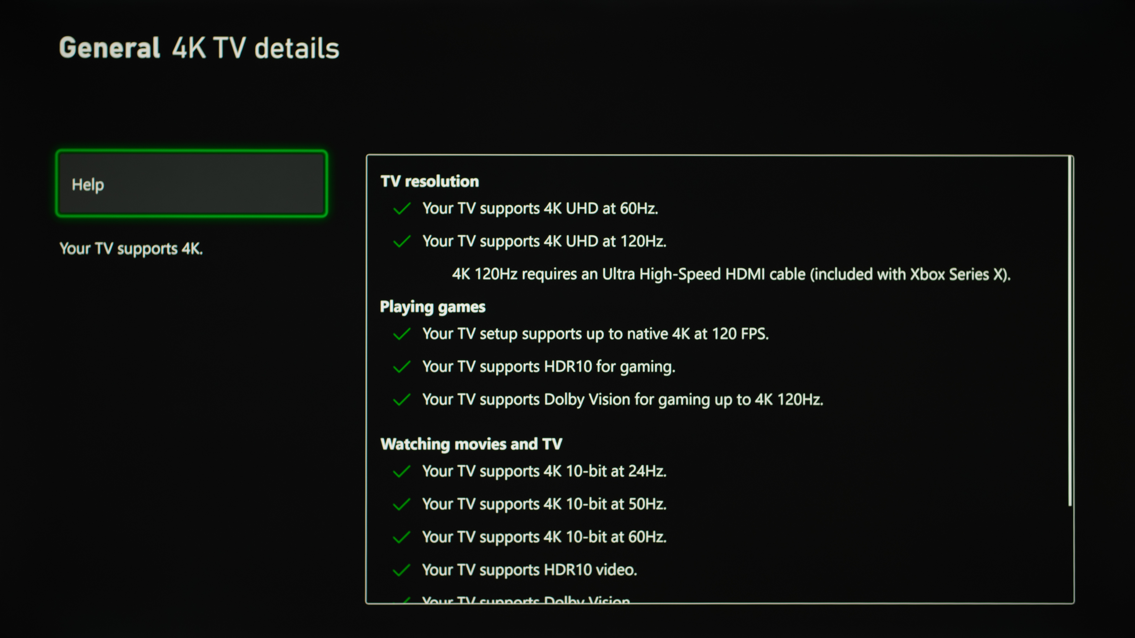Click the Dolby Vision gaming checkmark

[x=401, y=400]
